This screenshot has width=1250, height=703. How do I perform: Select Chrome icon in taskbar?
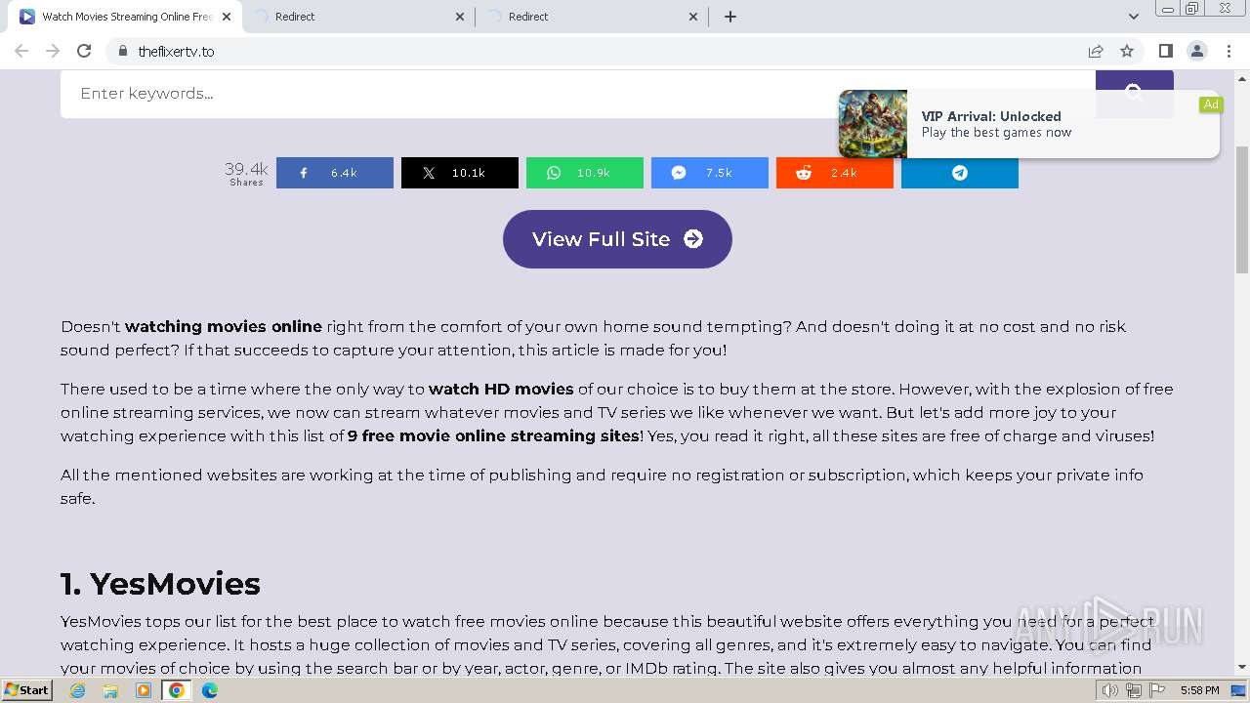(x=177, y=690)
